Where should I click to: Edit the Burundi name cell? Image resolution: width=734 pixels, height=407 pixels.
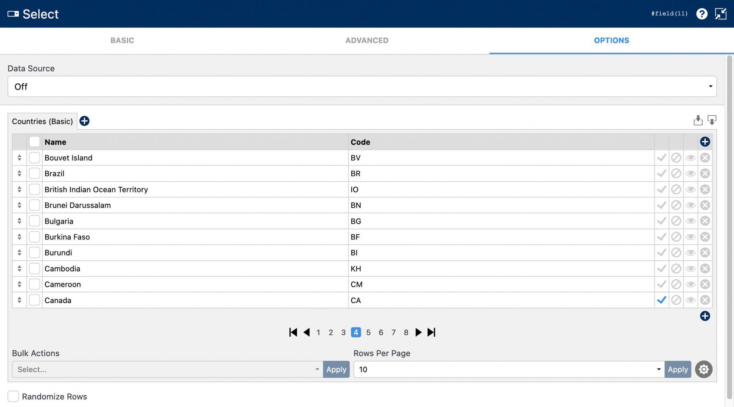pyautogui.click(x=195, y=253)
